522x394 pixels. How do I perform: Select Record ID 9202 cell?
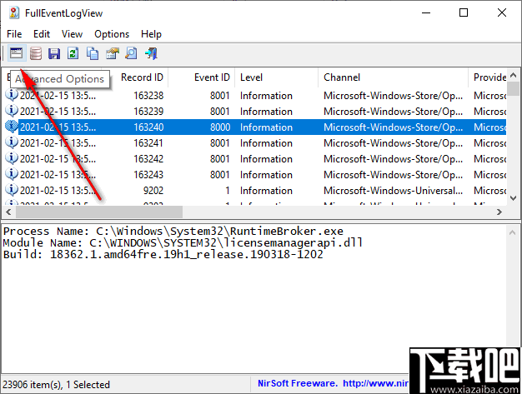[x=153, y=191]
